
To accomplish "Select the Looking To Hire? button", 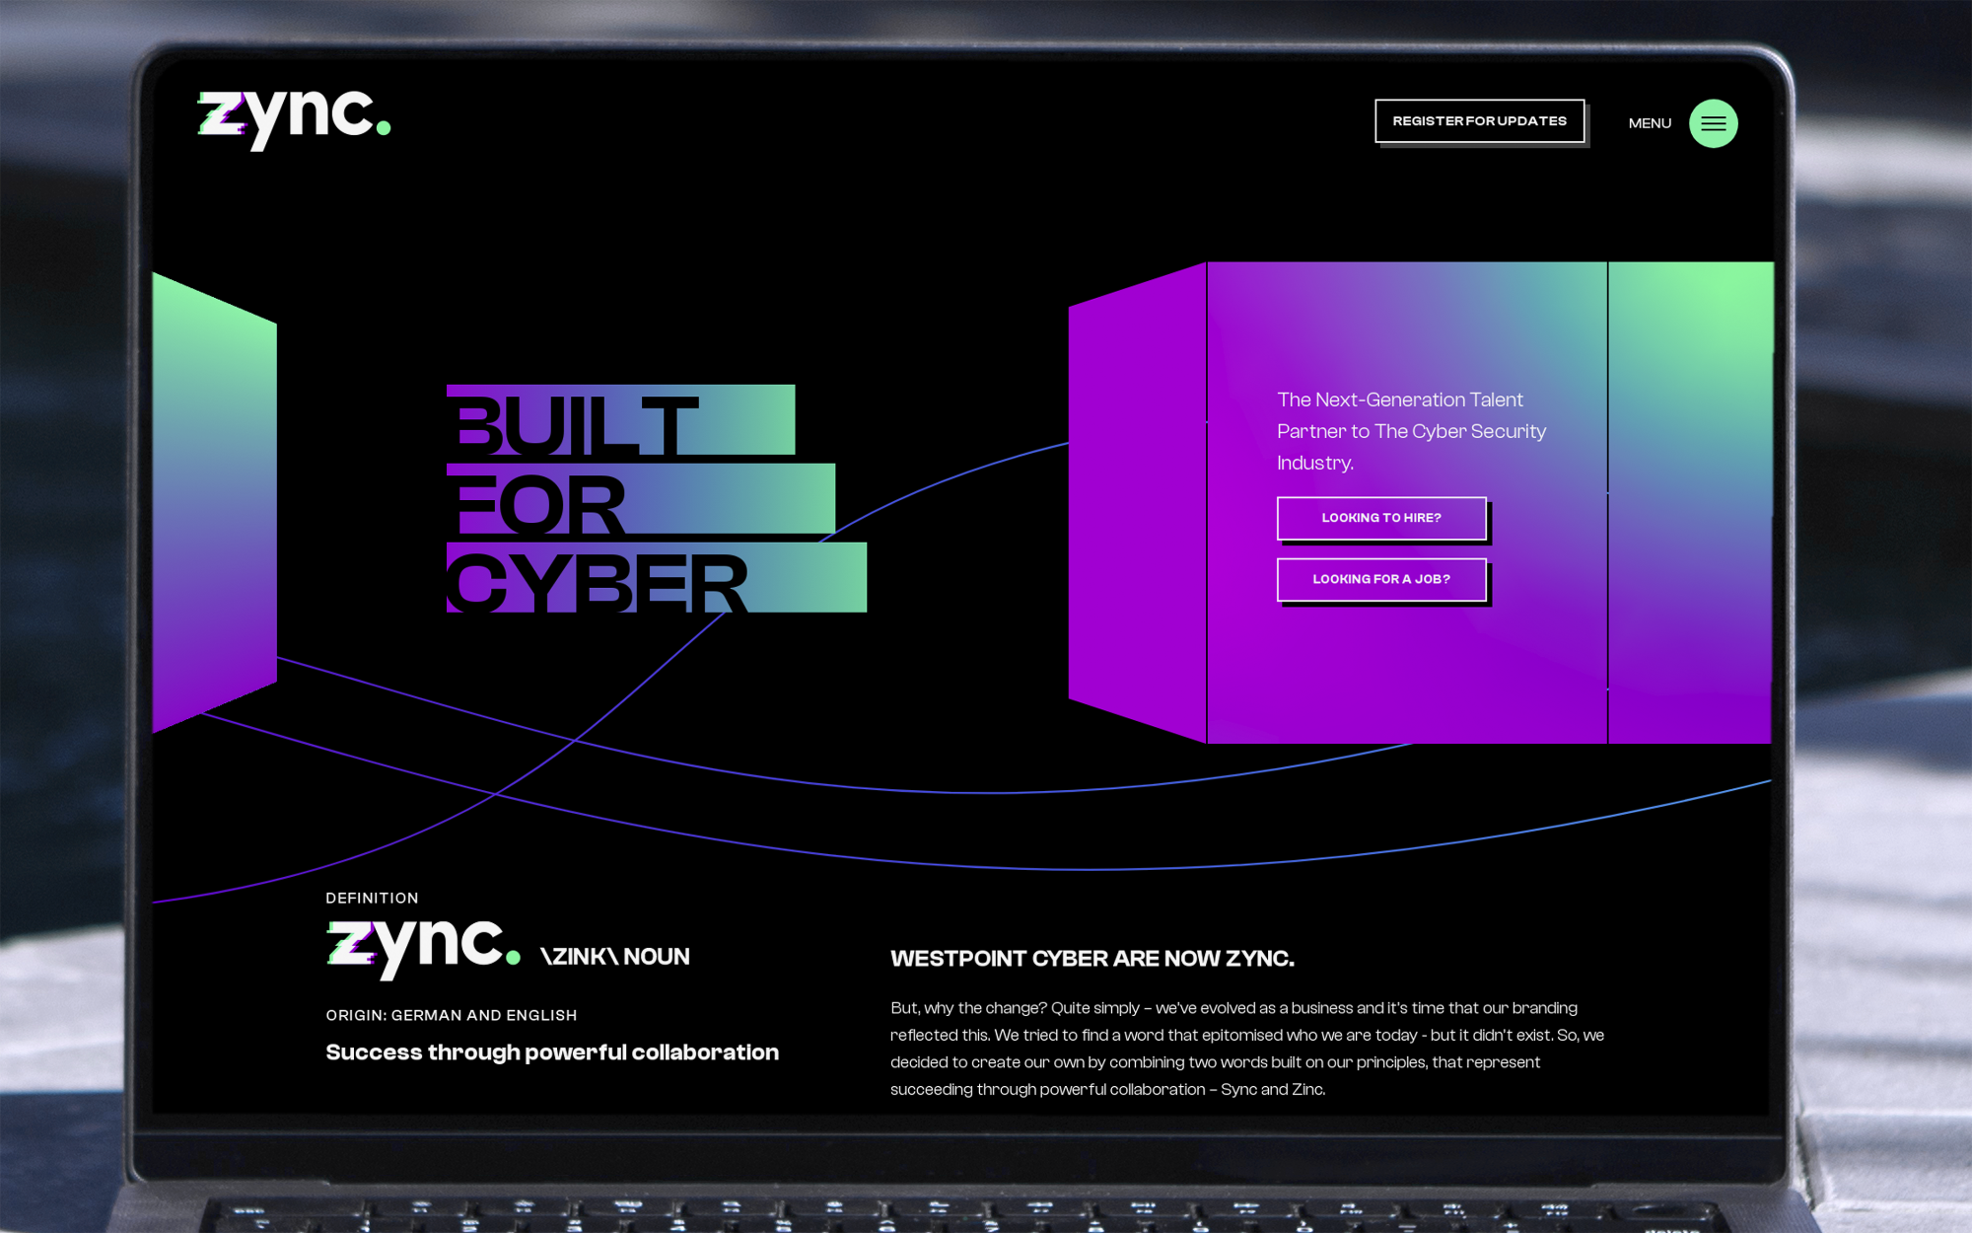I will pyautogui.click(x=1381, y=518).
